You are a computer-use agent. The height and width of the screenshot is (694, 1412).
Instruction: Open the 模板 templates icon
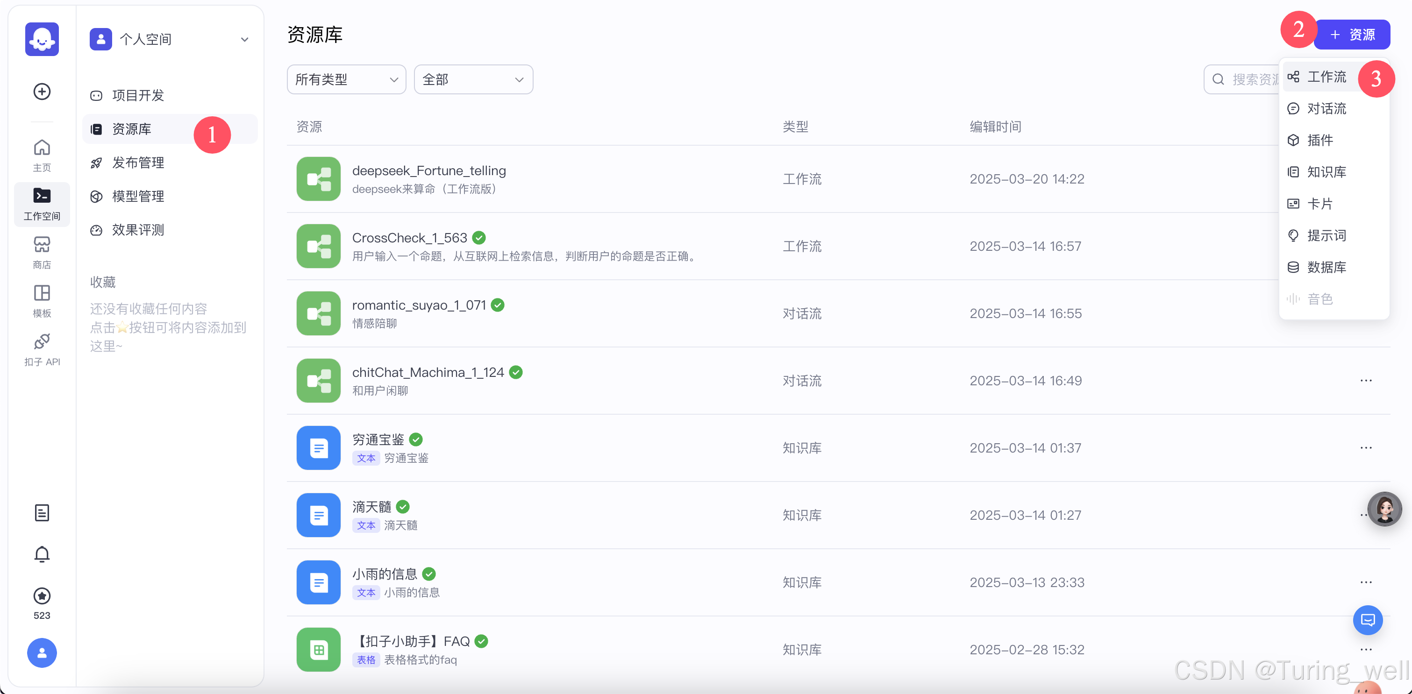(x=42, y=301)
